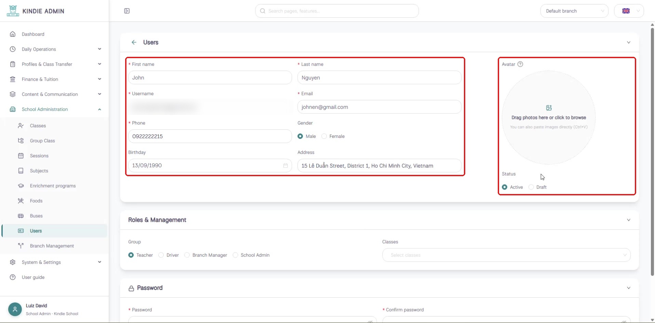Click the Group Class tree icon
The width and height of the screenshot is (655, 323).
pyautogui.click(x=21, y=141)
